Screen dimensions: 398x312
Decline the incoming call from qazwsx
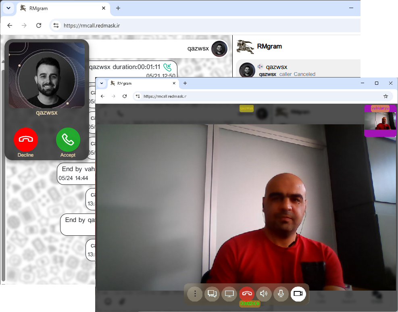[x=26, y=140]
